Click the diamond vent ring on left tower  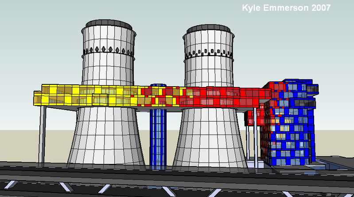(x=108, y=49)
